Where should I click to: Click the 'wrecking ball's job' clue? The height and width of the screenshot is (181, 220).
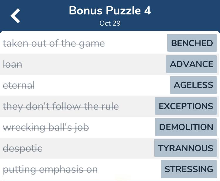pos(46,127)
